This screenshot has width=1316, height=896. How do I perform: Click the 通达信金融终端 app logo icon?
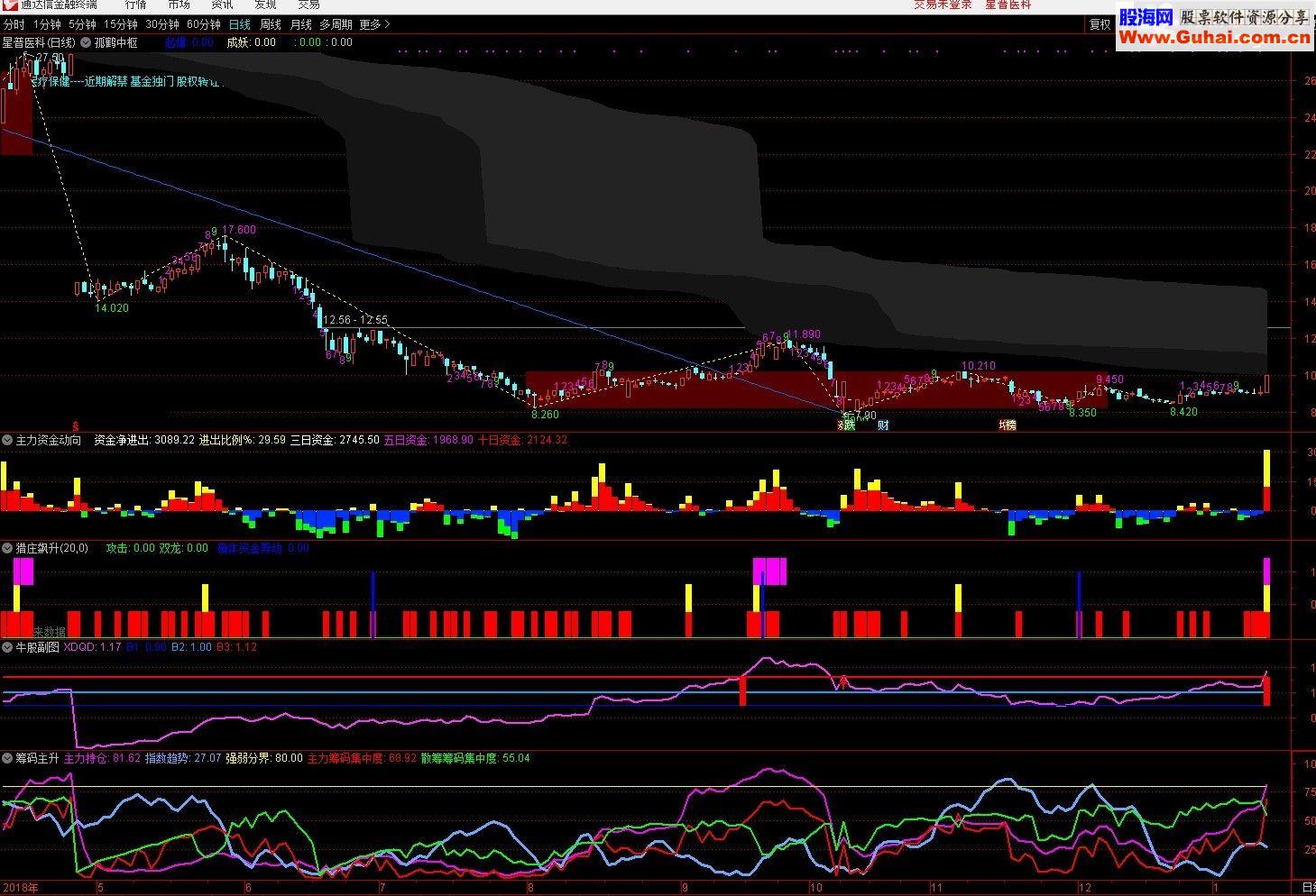[x=10, y=5]
